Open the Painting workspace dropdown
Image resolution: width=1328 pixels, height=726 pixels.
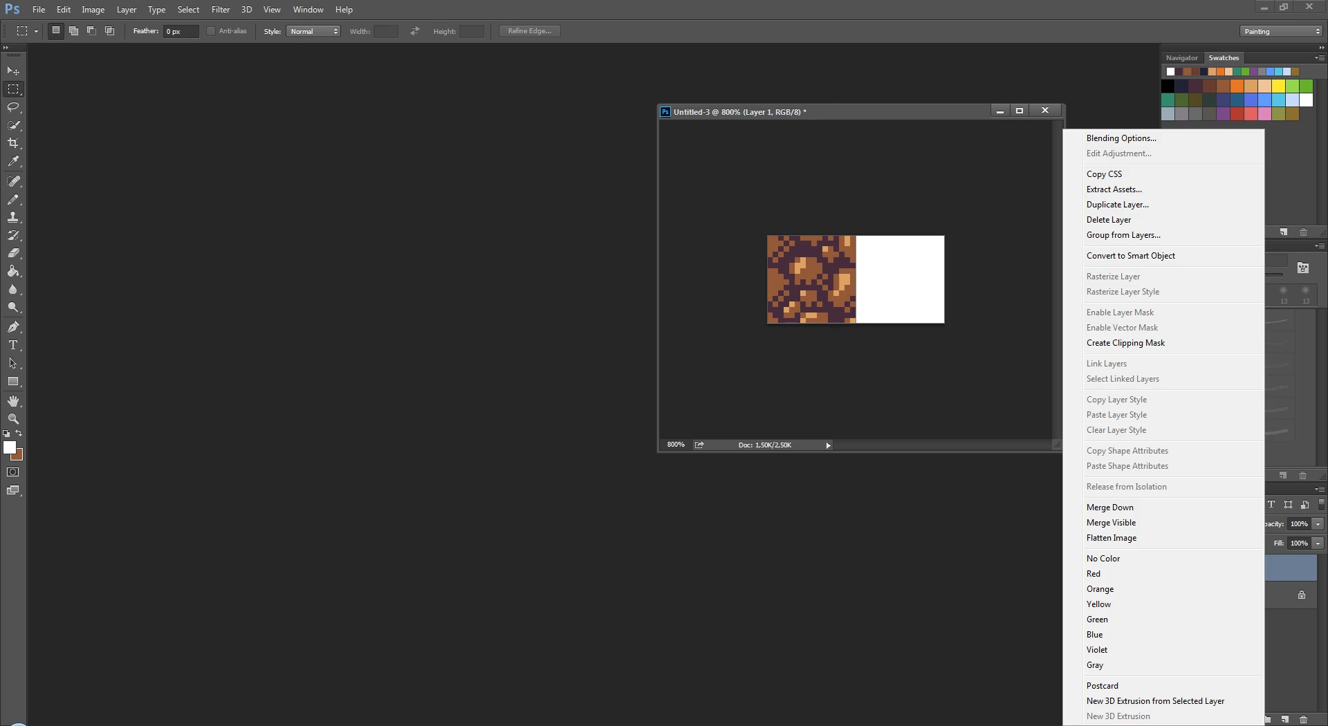1281,31
